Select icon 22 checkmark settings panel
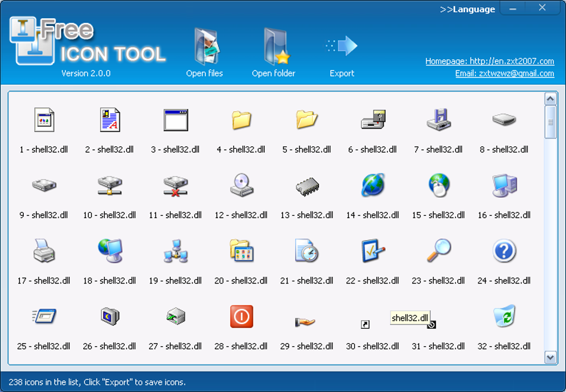The width and height of the screenshot is (566, 392). pyautogui.click(x=373, y=251)
